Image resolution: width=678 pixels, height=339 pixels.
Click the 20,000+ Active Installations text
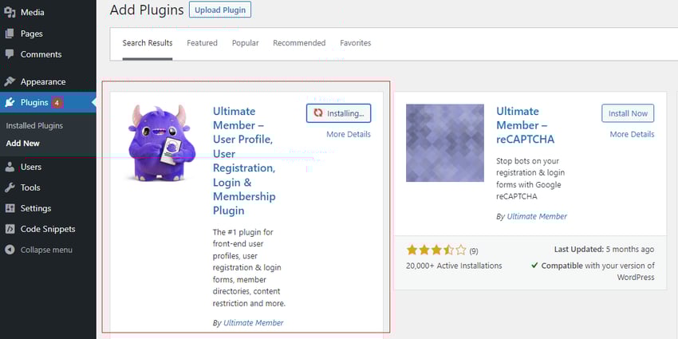click(x=454, y=266)
